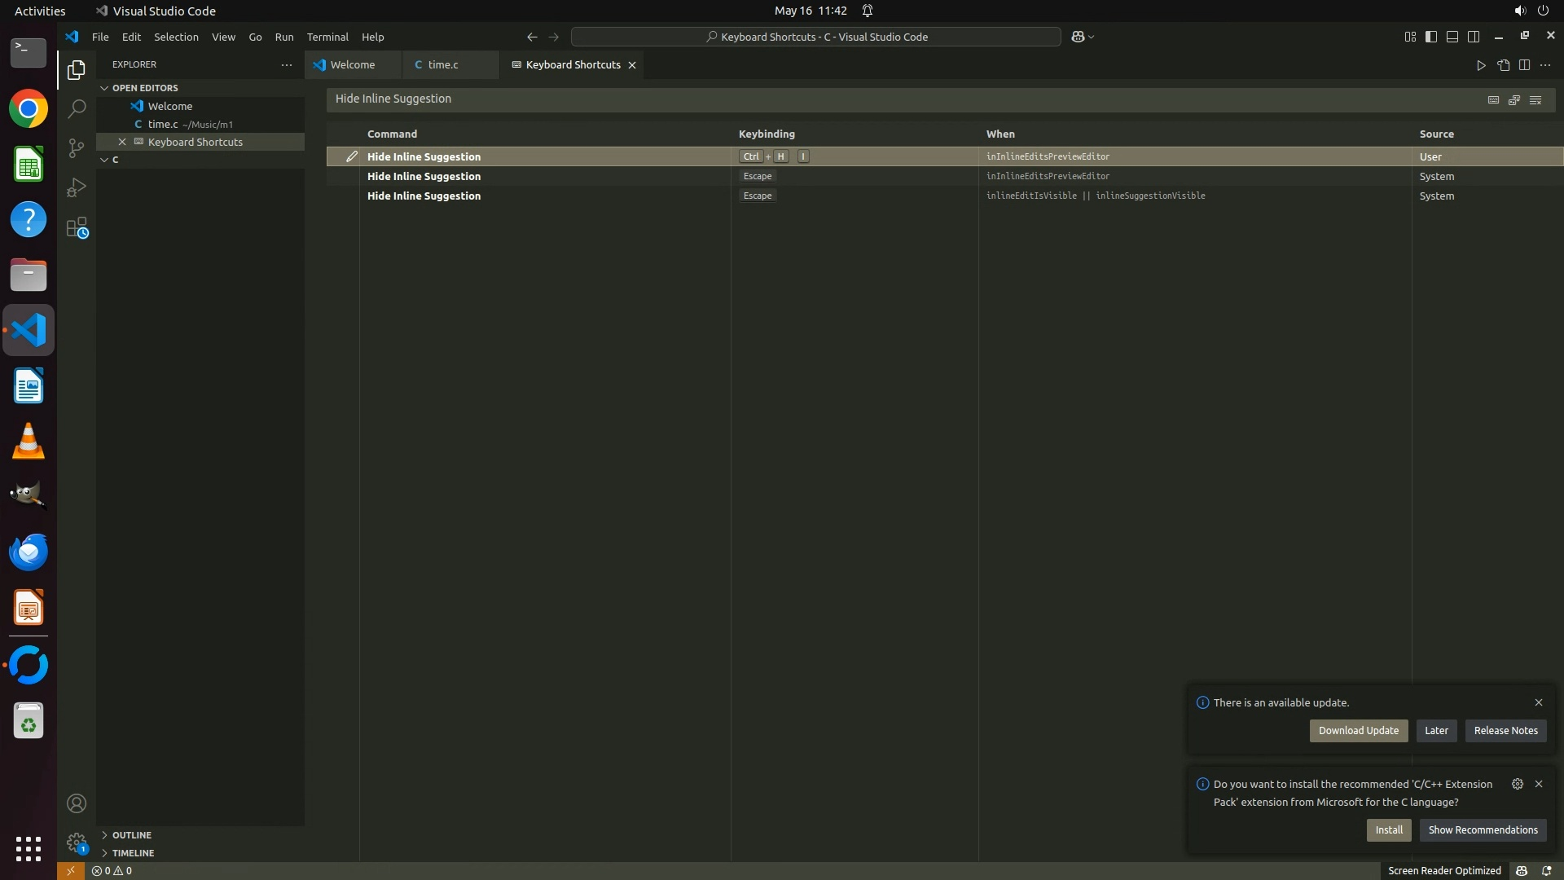Toggle the secondary side bar layout button

1474,37
